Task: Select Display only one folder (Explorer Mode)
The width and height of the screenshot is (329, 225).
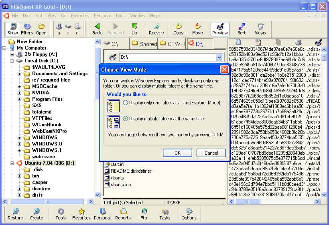Action: coord(126,103)
